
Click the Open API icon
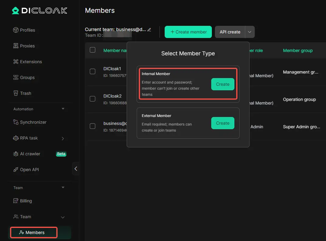[16, 170]
